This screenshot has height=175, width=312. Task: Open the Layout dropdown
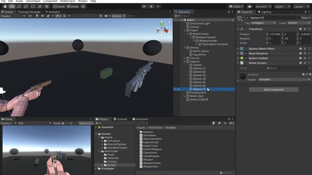[301, 6]
